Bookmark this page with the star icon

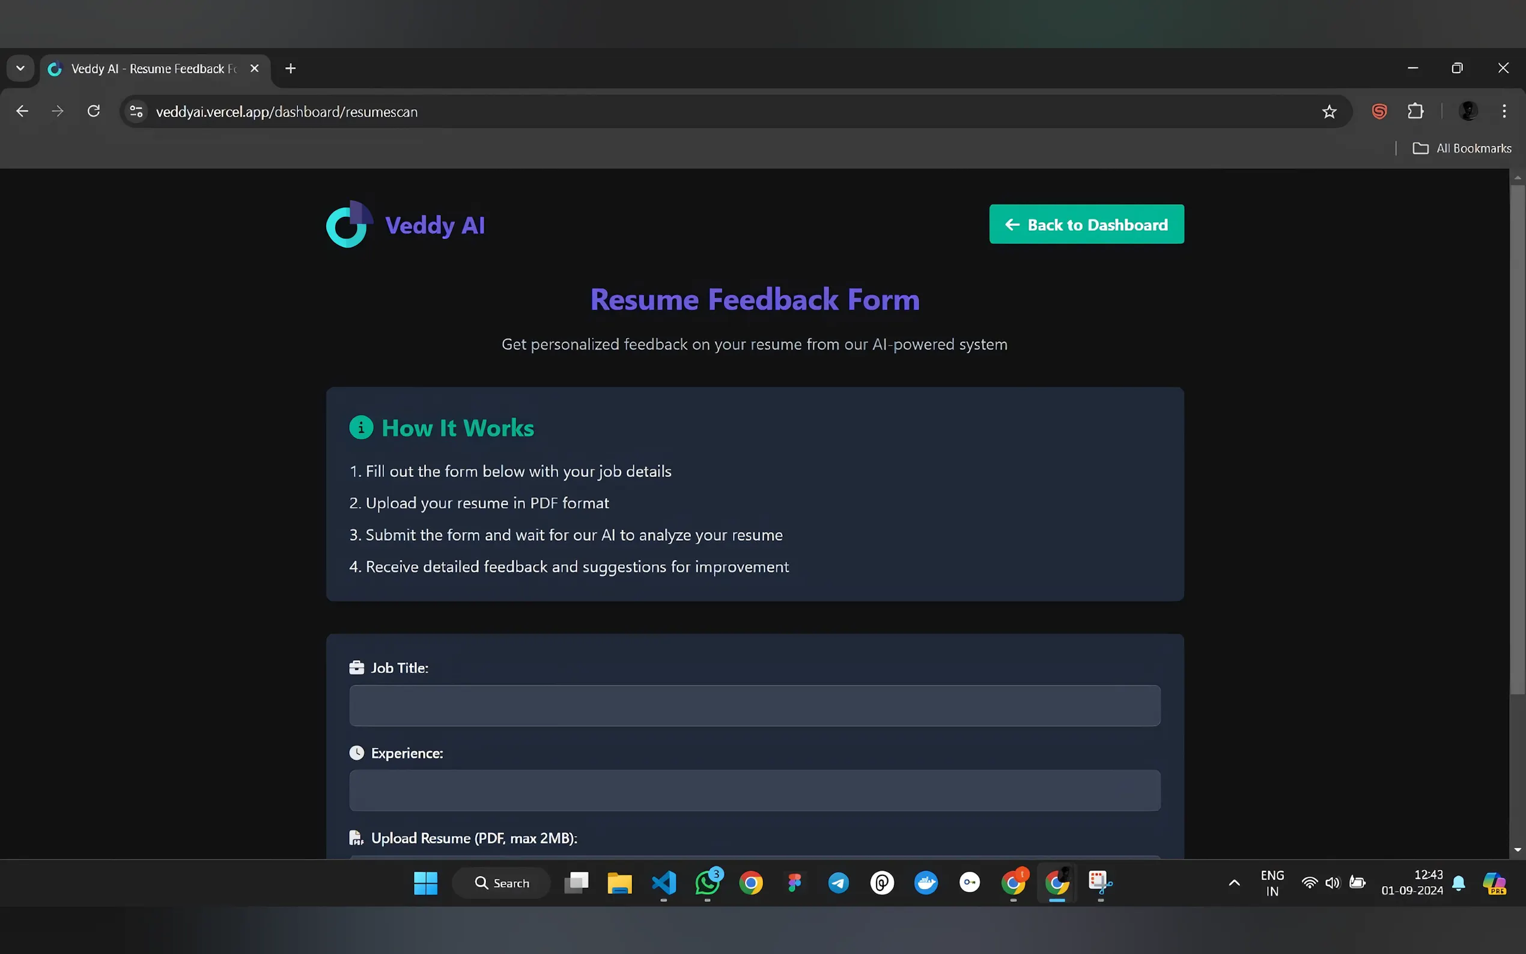pyautogui.click(x=1328, y=112)
